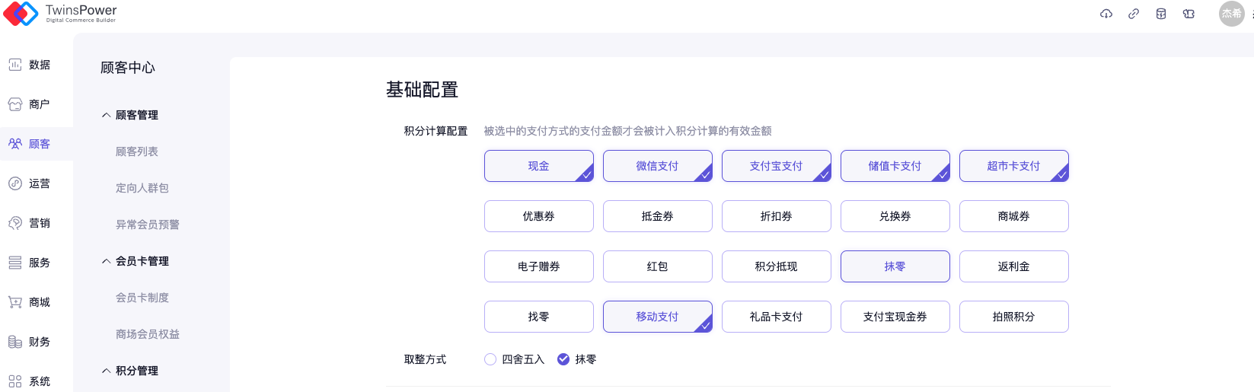Viewport: 1254px width, 392px height.
Task: Open 顾客列表 submenu item
Action: pyautogui.click(x=137, y=151)
